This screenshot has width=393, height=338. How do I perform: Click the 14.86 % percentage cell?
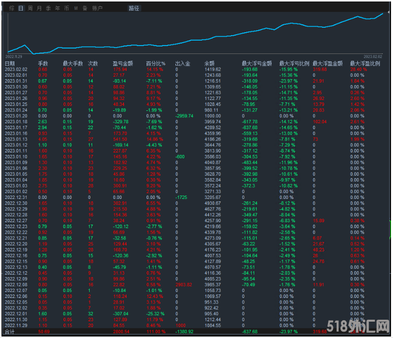[155, 139]
